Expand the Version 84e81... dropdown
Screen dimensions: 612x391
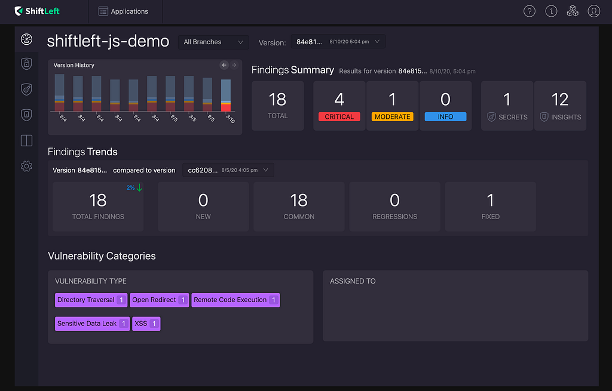338,42
